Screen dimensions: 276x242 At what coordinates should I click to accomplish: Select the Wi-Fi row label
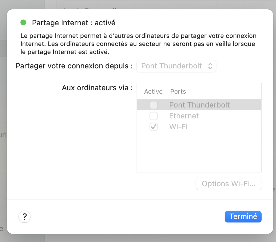(x=178, y=127)
